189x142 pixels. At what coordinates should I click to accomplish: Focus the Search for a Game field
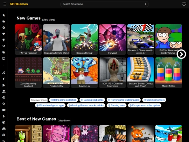[104, 4]
